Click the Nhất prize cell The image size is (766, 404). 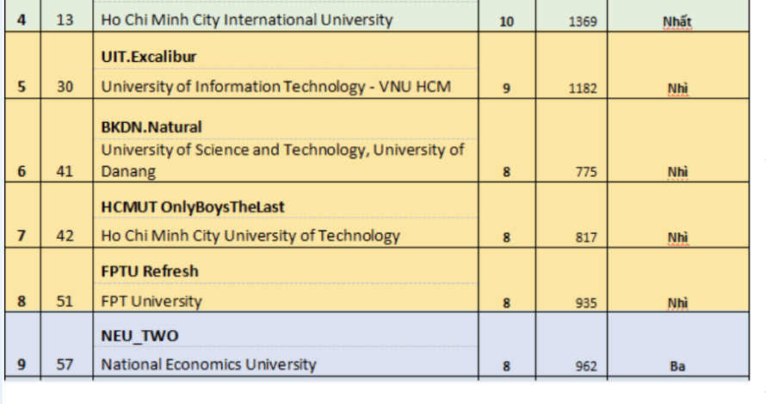click(677, 21)
